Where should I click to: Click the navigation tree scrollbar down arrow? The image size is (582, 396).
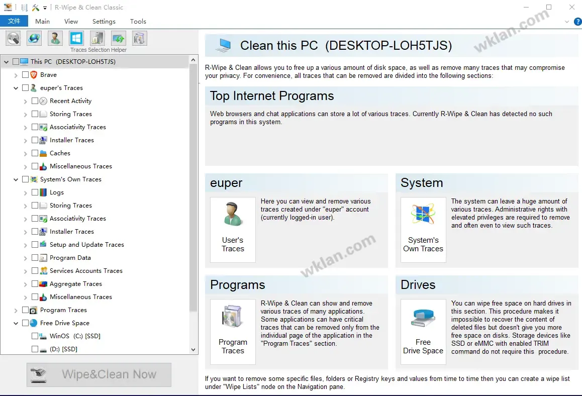pyautogui.click(x=193, y=349)
